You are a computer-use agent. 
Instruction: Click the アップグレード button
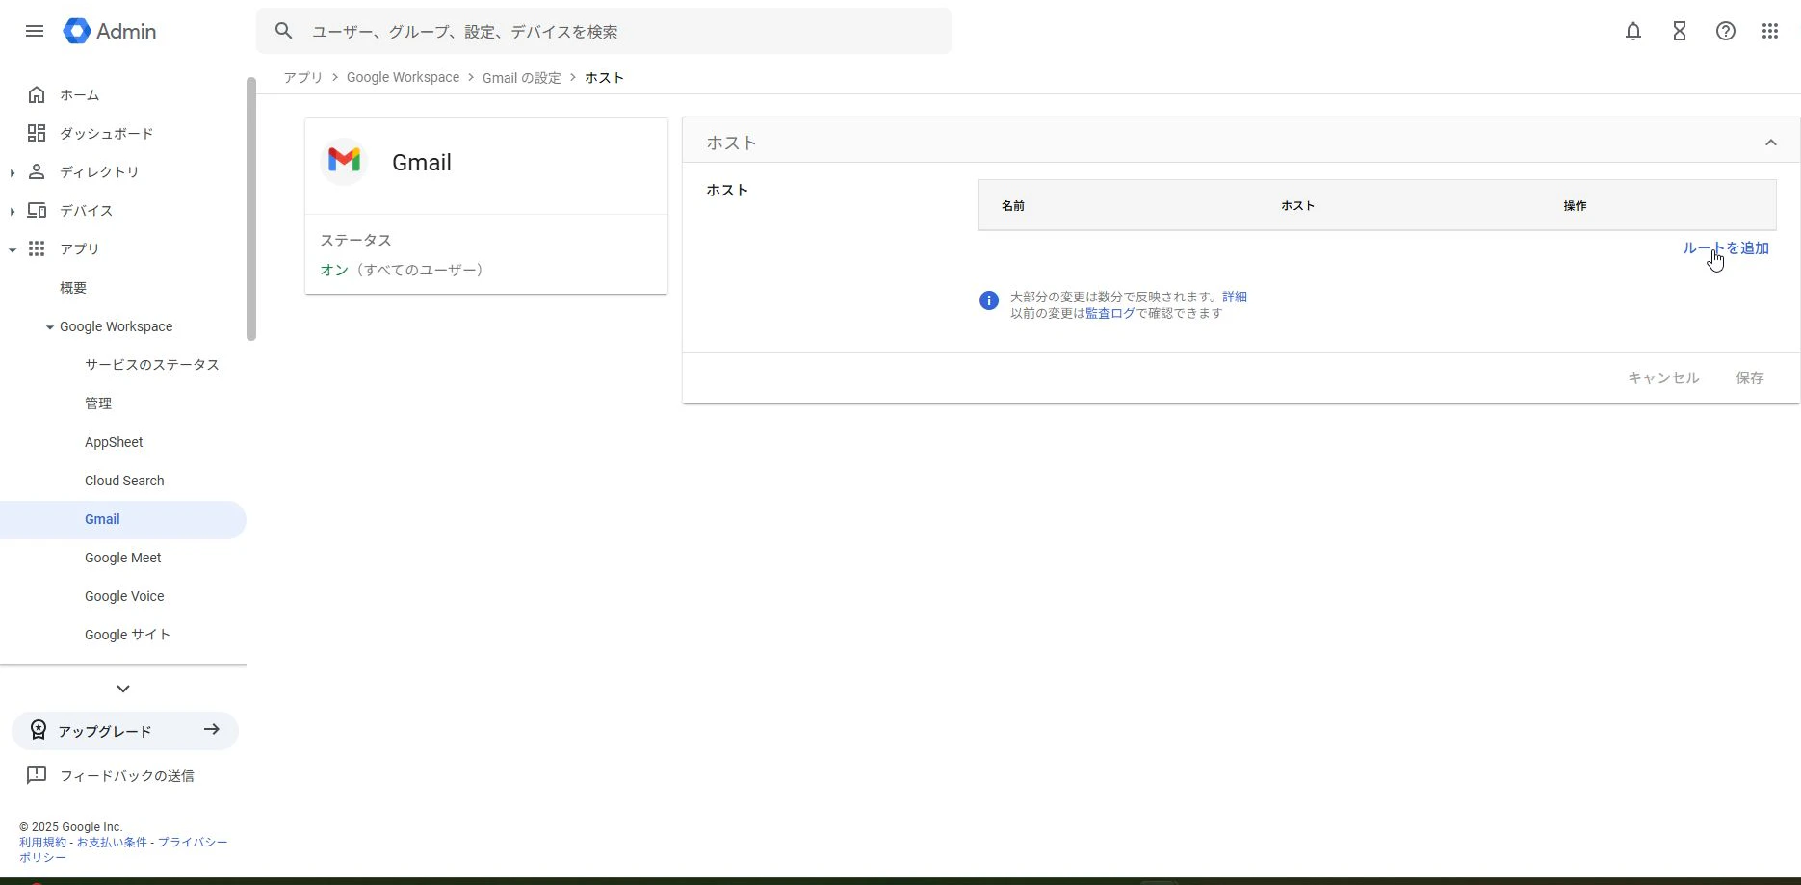click(x=125, y=730)
